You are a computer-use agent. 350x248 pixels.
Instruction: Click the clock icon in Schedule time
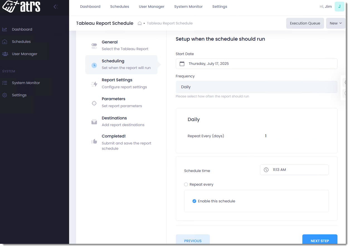click(x=266, y=170)
